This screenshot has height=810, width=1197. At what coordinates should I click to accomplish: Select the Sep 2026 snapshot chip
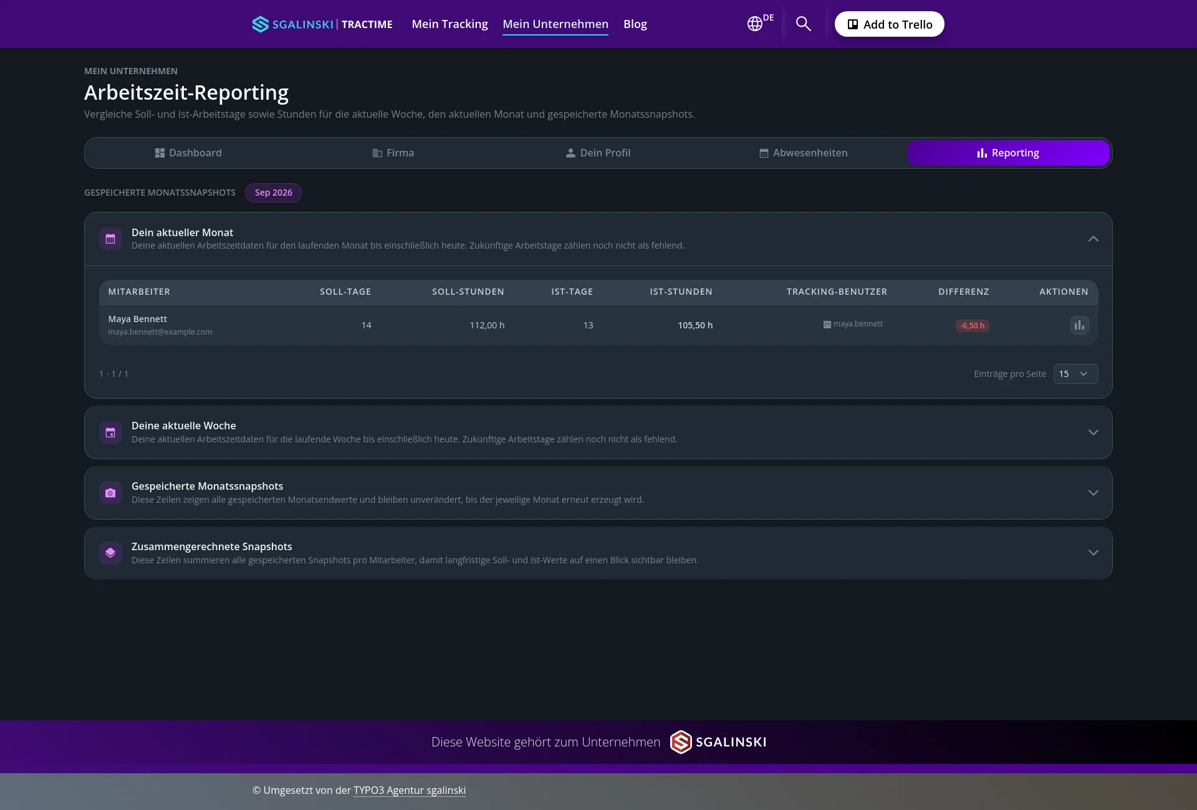coord(274,193)
